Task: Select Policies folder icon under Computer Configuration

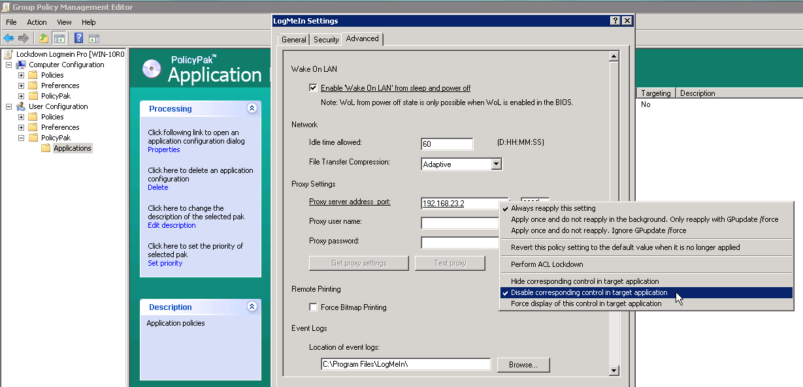Action: click(33, 75)
